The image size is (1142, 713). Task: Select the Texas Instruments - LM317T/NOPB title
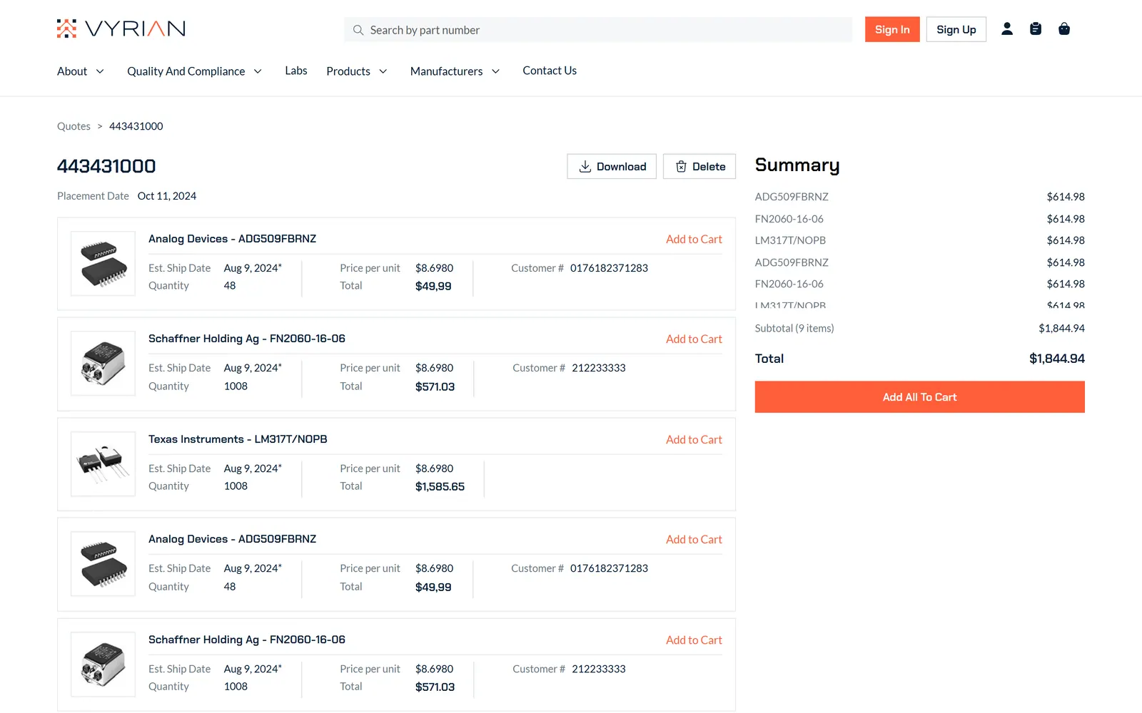[x=238, y=439]
